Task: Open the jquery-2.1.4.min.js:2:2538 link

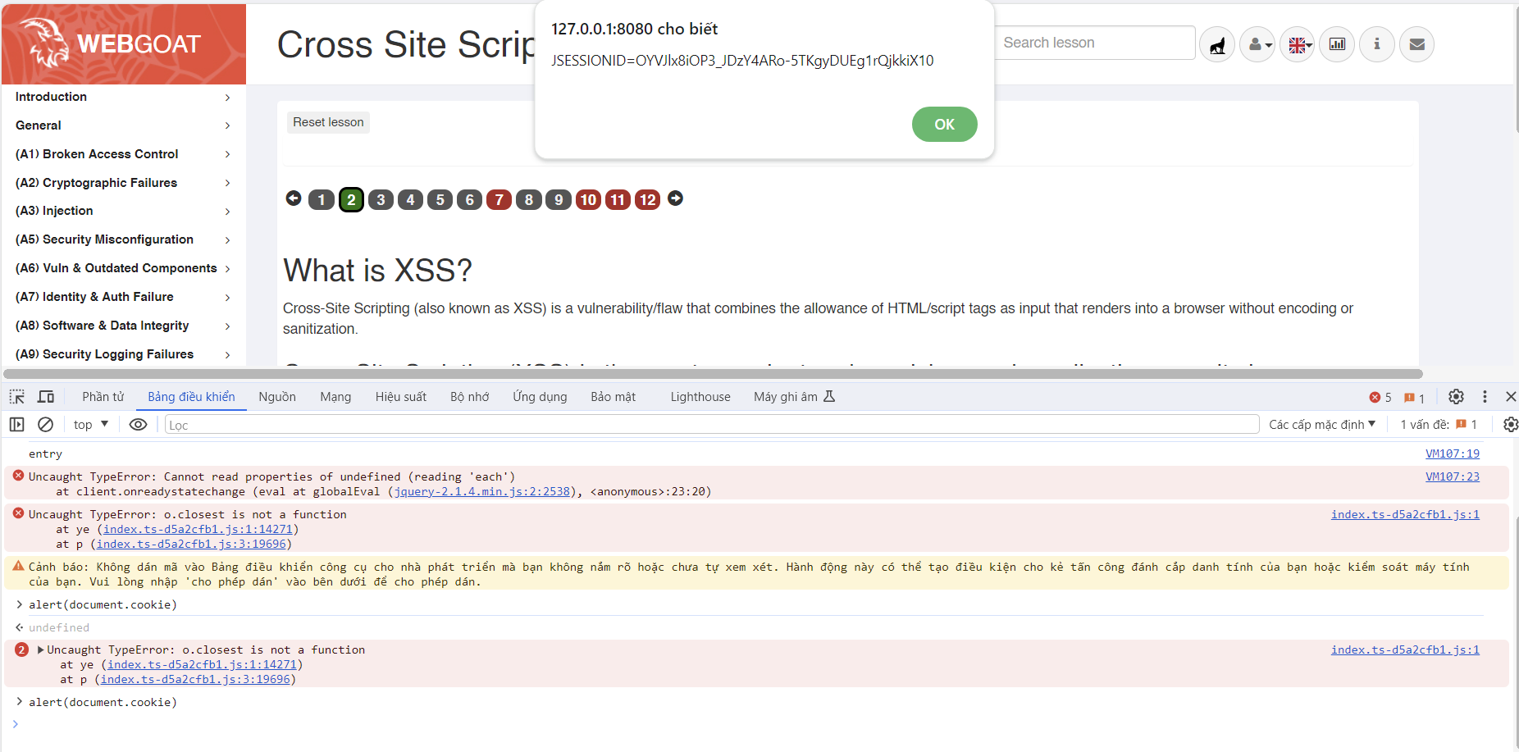Action: 482,491
